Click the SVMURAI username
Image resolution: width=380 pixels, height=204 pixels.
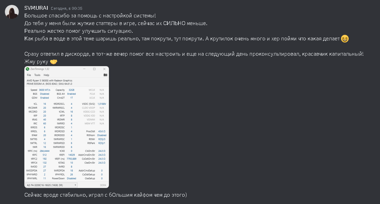[36, 8]
